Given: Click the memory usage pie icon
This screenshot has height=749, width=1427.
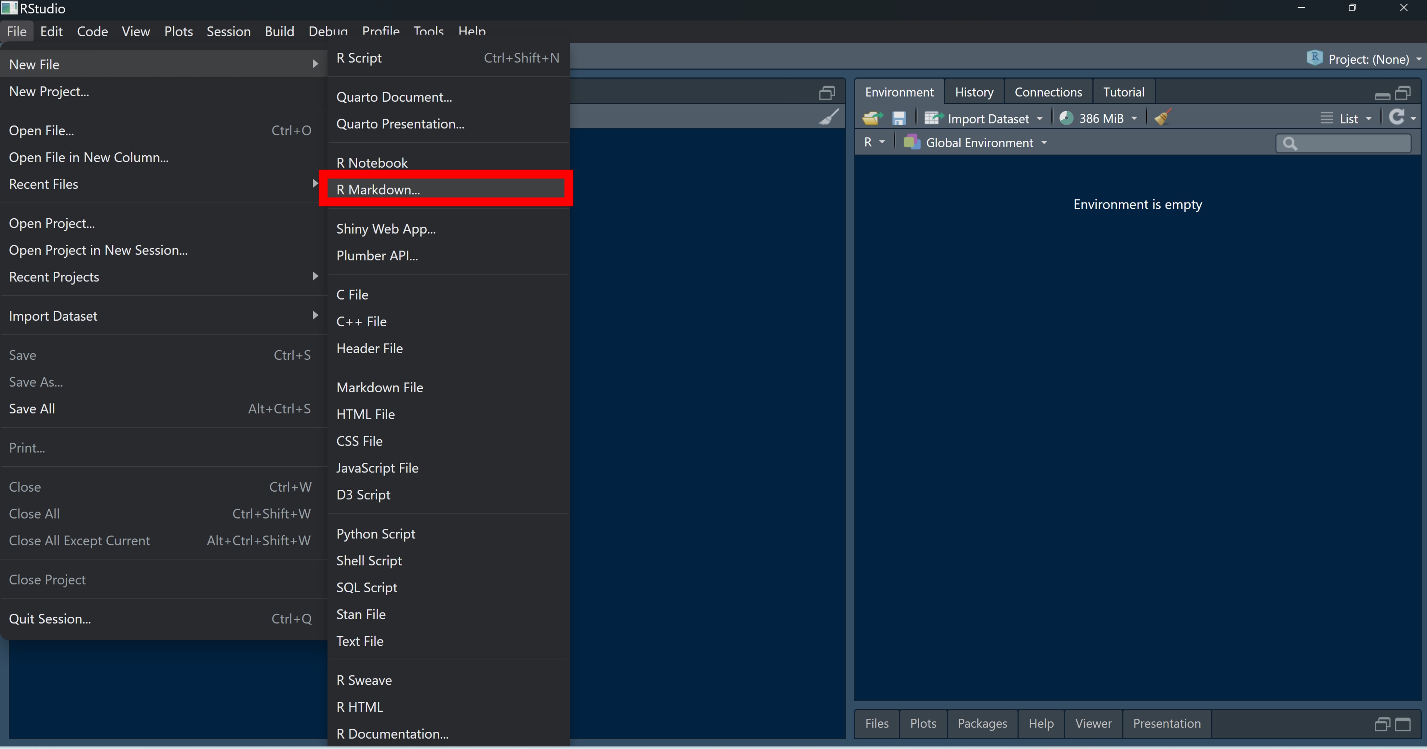Looking at the screenshot, I should pyautogui.click(x=1066, y=118).
